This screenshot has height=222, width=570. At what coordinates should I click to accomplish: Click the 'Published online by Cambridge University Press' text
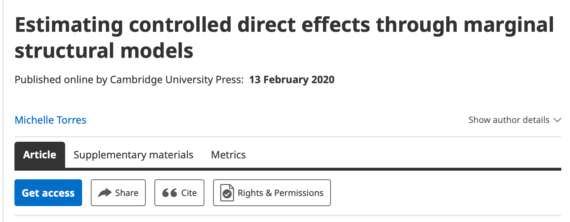129,80
